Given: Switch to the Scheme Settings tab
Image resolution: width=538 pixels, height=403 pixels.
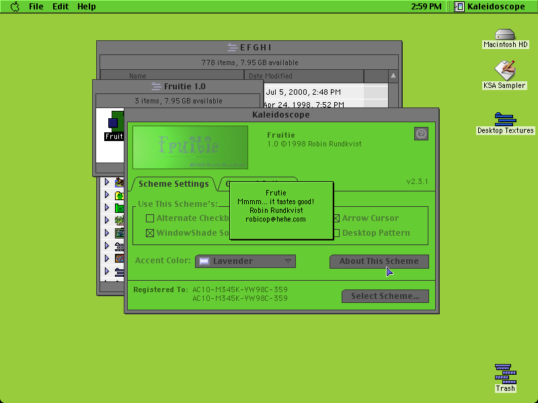Looking at the screenshot, I should coord(174,184).
